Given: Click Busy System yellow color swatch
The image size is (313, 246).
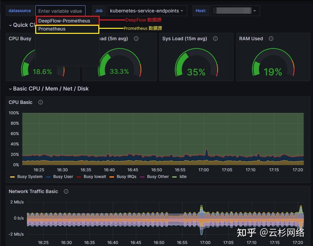Looking at the screenshot, I should (12, 177).
